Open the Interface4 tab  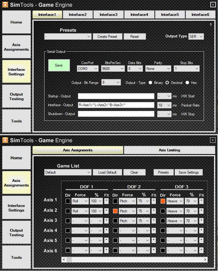[x=139, y=15]
